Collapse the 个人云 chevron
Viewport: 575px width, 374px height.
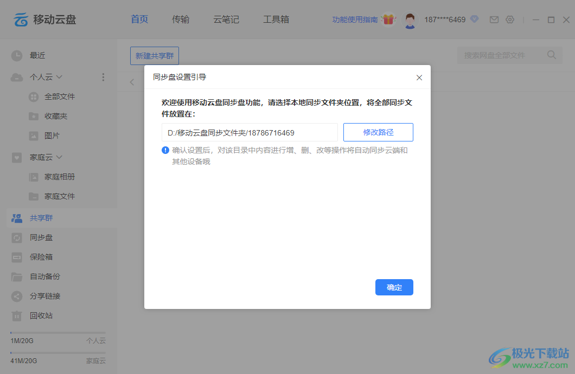pos(60,77)
